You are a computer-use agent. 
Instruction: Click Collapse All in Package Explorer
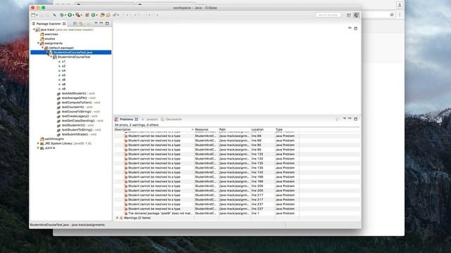pos(75,23)
